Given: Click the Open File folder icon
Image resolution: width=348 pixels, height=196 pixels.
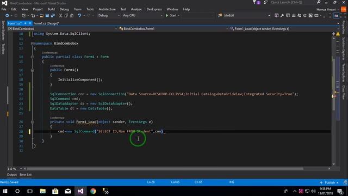Looking at the screenshot, I should click(x=41, y=16).
